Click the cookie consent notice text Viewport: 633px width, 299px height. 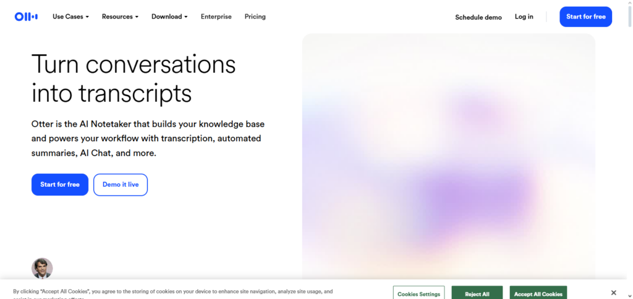coord(173,292)
